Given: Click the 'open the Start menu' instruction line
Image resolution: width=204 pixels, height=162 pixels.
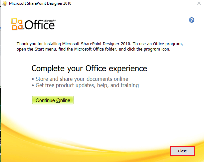Looking at the screenshot, I should pos(93,49).
